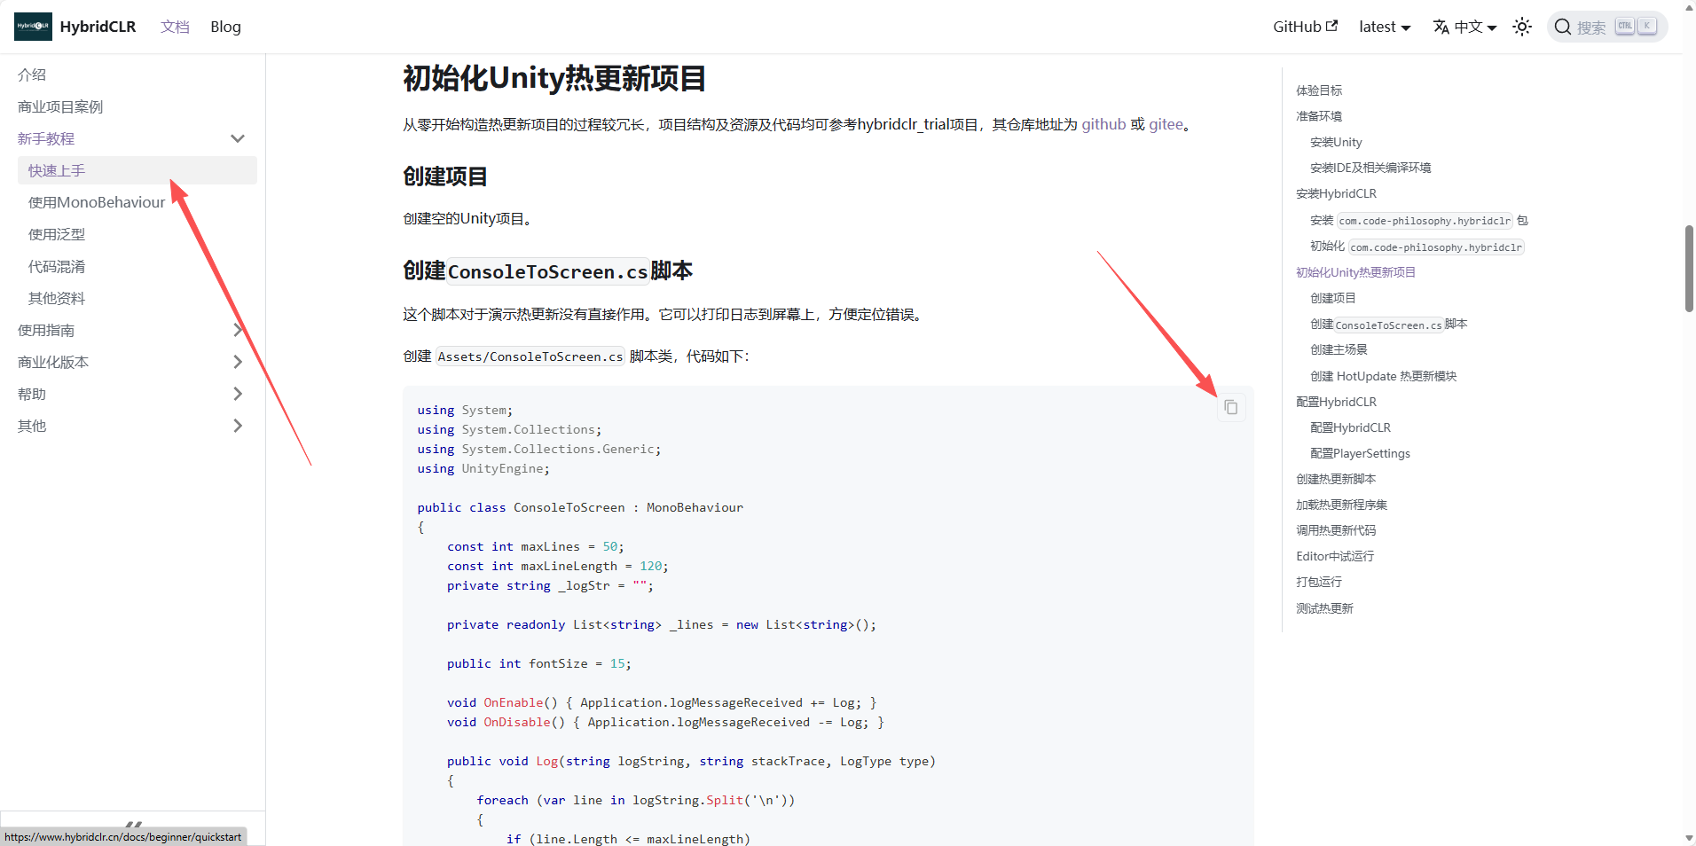Expand the 使用指南 chevron
The image size is (1696, 846).
238,330
